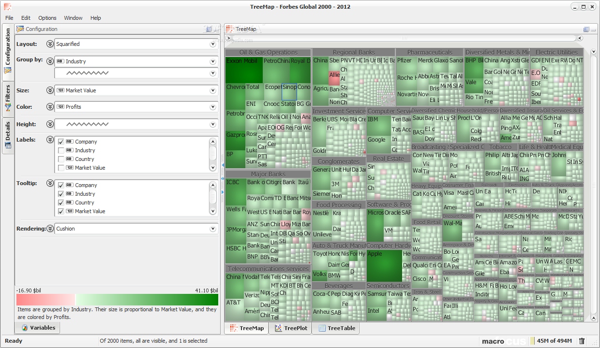Click the Configuration panel title icon
The image size is (600, 348).
20,29
